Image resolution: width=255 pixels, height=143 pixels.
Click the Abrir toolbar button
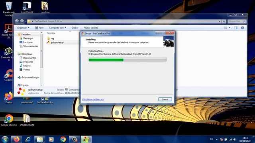(x=39, y=28)
